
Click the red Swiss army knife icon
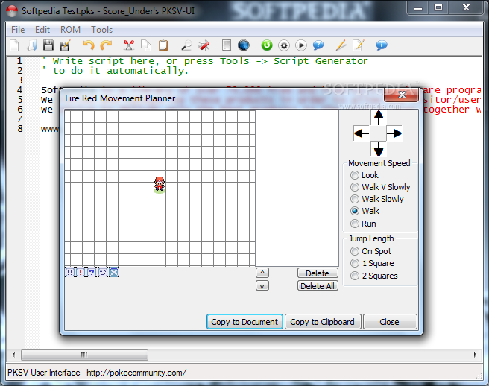[204, 45]
